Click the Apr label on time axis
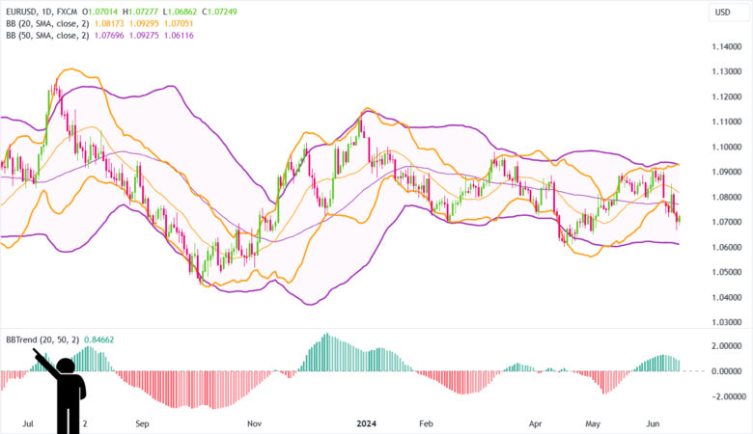Image resolution: width=753 pixels, height=434 pixels. (x=535, y=422)
